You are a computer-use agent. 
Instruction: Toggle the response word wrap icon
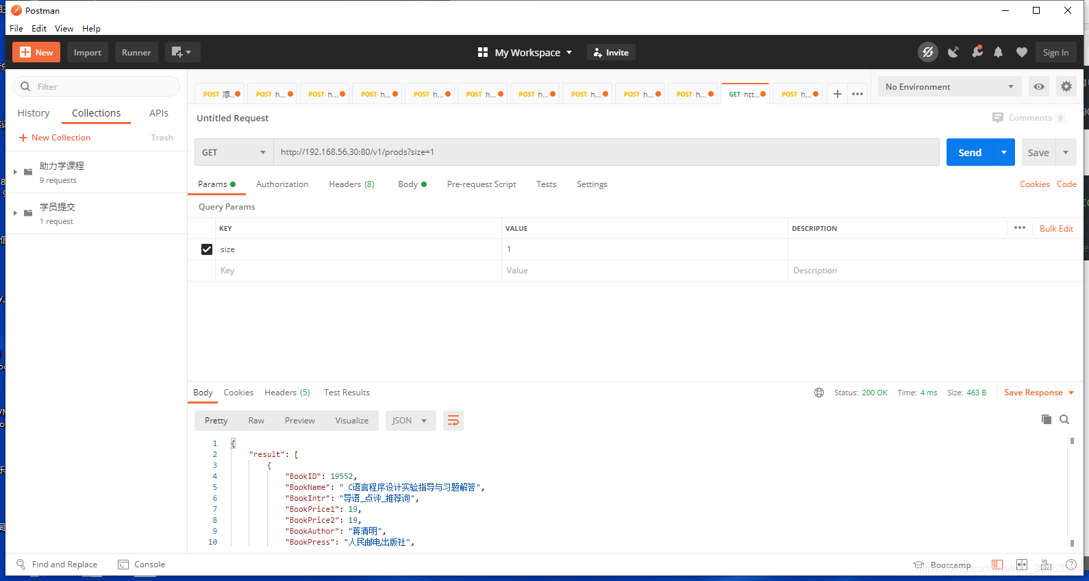[453, 421]
